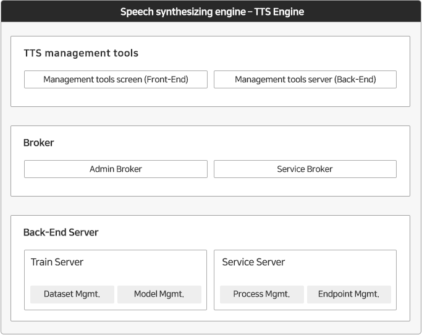Click the word 'management' in TTS heading
The image size is (422, 335).
pyautogui.click(x=77, y=53)
